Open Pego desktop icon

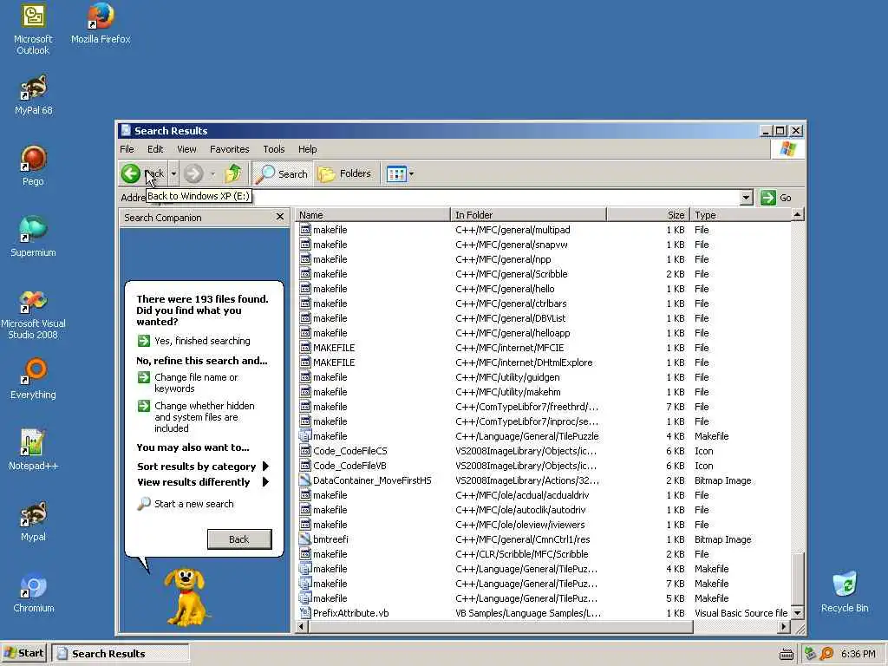point(33,166)
